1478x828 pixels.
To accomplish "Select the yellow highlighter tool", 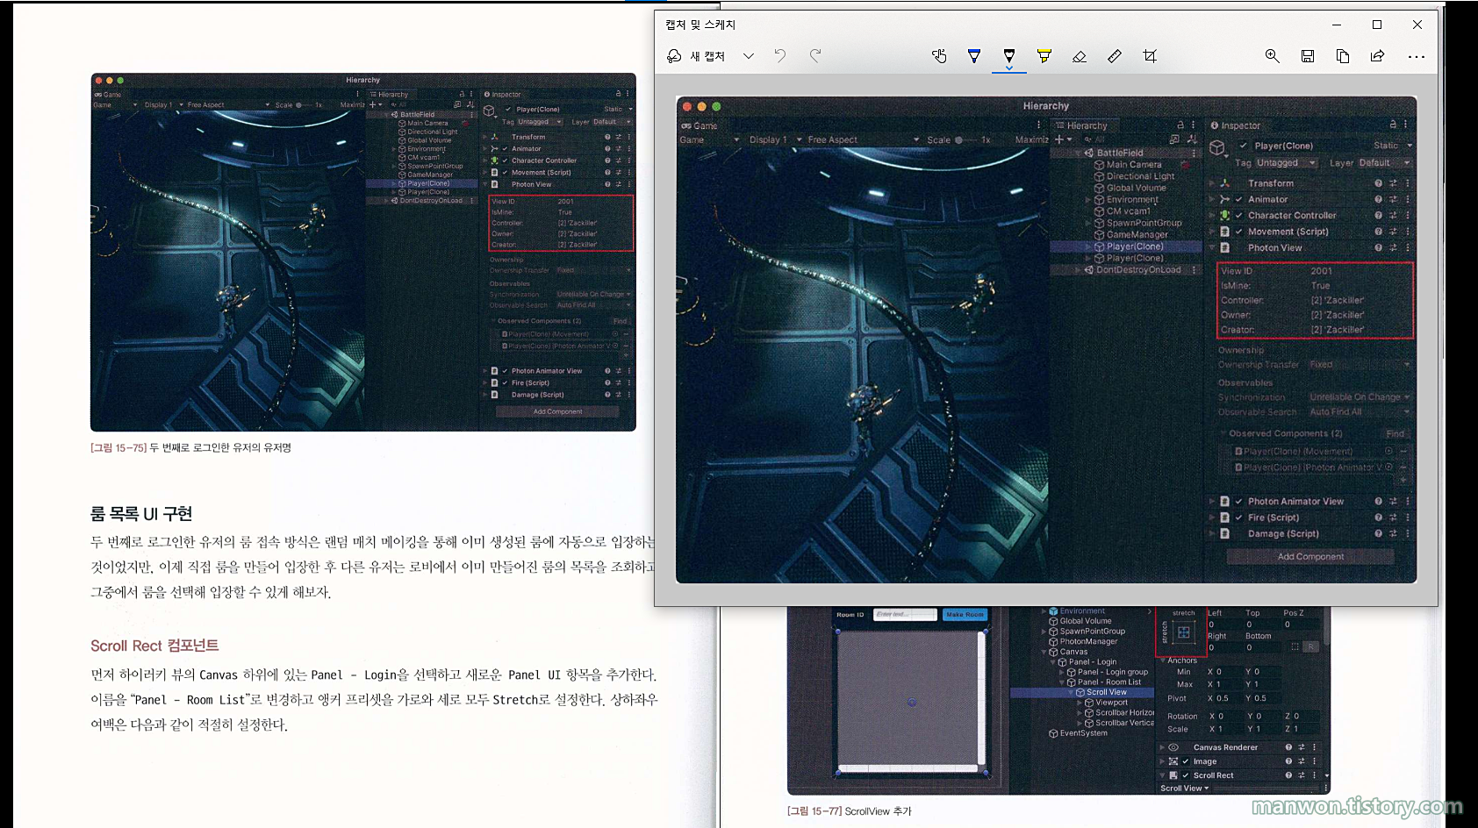I will (1044, 56).
